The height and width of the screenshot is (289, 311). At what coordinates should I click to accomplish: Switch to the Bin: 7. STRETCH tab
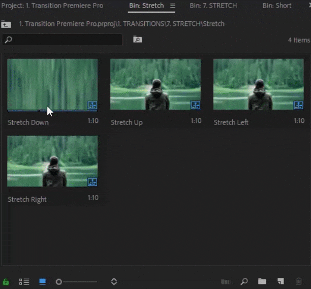pyautogui.click(x=213, y=6)
